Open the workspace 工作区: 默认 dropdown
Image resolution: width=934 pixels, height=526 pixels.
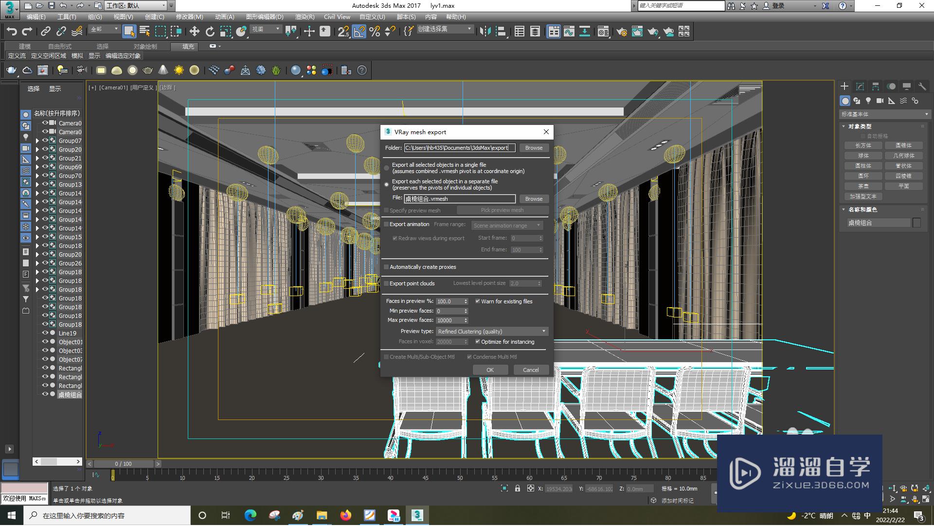136,6
